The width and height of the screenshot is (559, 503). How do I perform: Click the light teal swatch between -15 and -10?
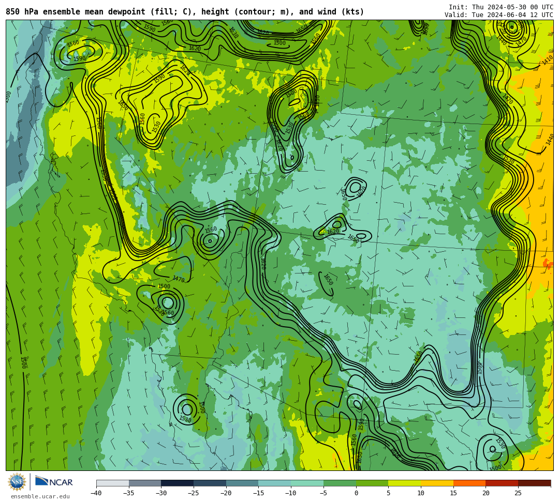[275, 483]
